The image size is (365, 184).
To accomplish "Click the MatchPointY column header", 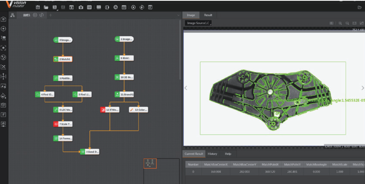I will click(x=292, y=164).
